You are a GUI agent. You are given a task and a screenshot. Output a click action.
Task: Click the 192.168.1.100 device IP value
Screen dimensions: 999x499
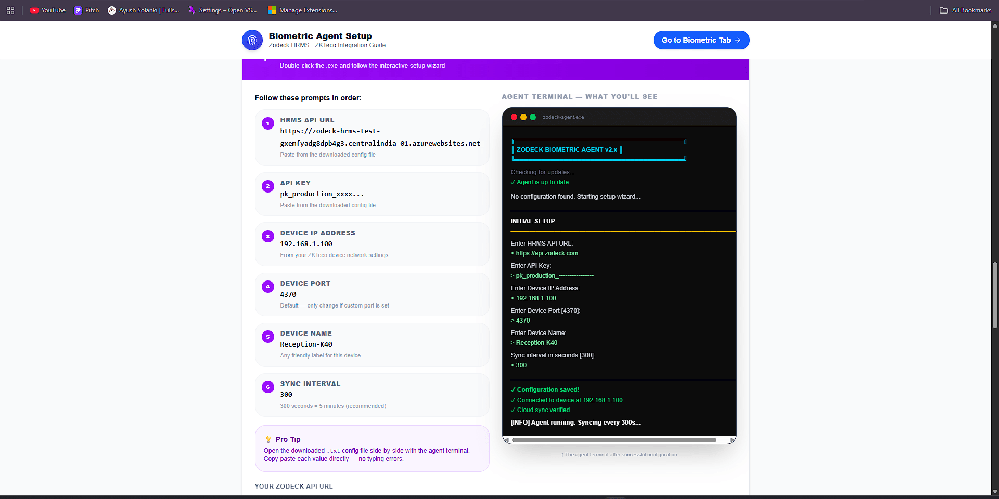tap(306, 244)
